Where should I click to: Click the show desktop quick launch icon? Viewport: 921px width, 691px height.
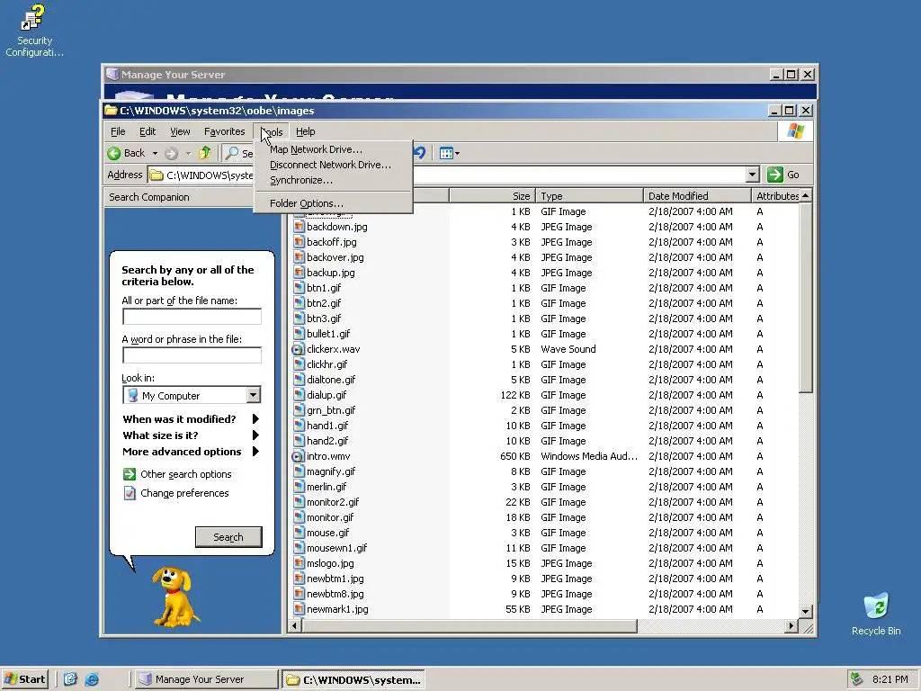(x=70, y=679)
